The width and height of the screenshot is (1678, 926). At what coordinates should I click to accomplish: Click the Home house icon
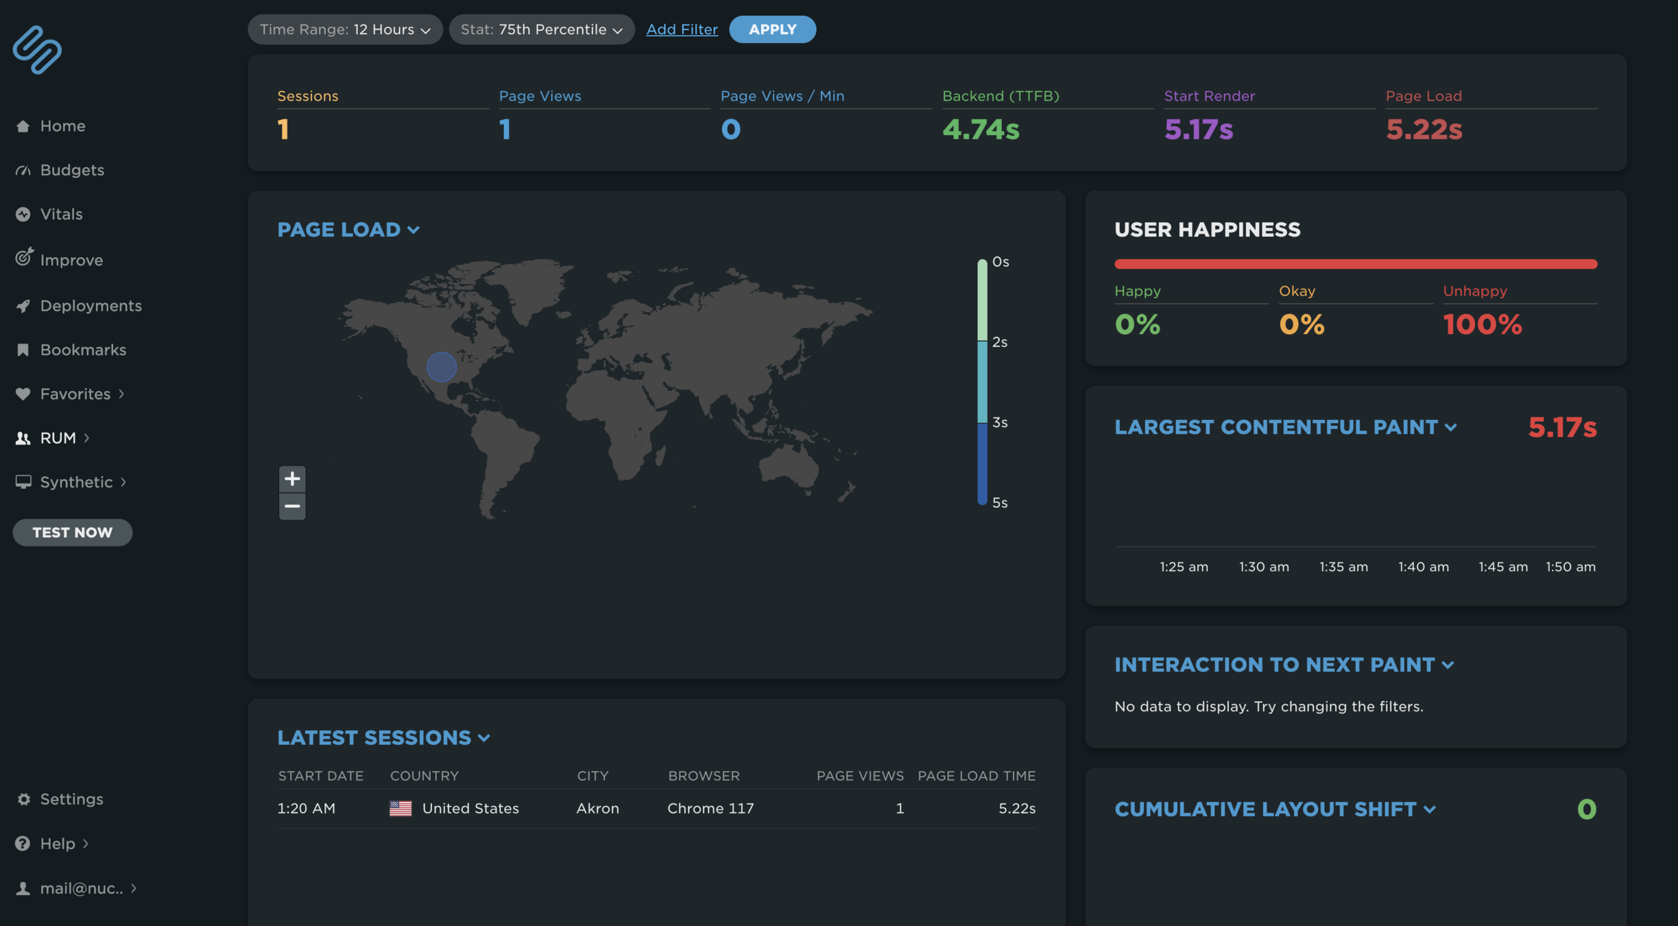pos(23,126)
